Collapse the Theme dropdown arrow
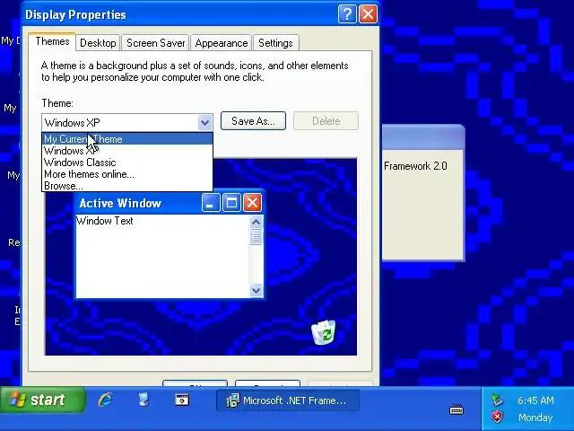 tap(204, 122)
